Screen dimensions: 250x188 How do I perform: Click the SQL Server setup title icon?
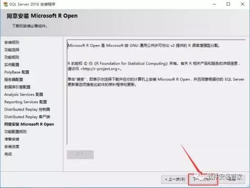[x=5, y=4]
